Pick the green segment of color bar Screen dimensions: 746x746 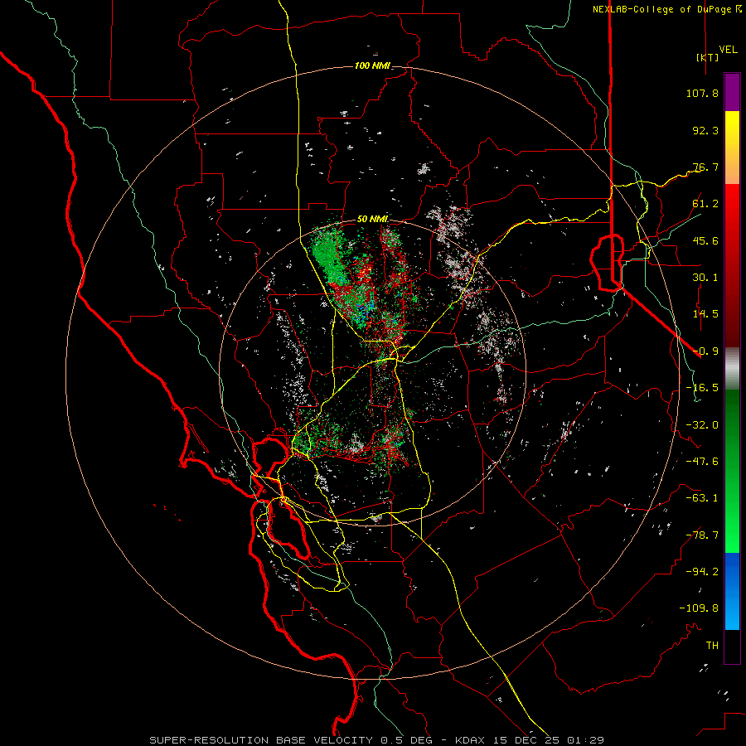(x=732, y=471)
